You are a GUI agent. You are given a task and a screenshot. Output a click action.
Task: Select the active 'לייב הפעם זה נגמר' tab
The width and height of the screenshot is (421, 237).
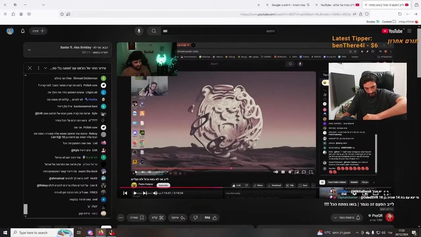387,5
